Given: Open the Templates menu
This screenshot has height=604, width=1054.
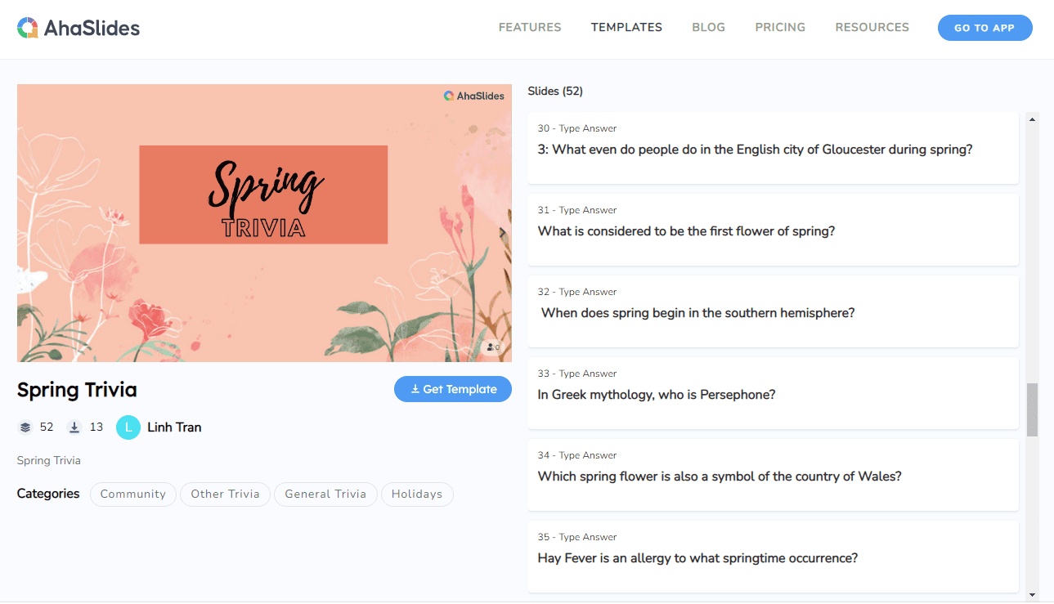Looking at the screenshot, I should point(626,27).
